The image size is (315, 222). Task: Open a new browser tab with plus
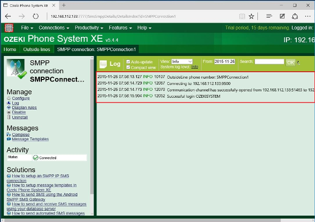pos(63,5)
